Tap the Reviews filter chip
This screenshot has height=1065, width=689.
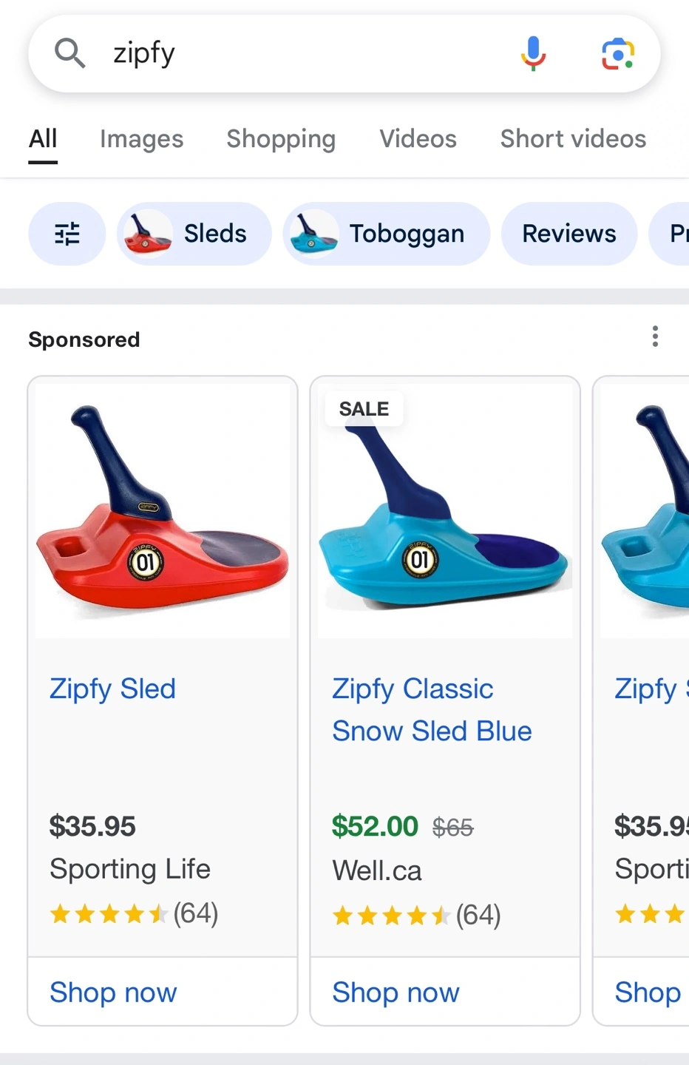pyautogui.click(x=568, y=234)
